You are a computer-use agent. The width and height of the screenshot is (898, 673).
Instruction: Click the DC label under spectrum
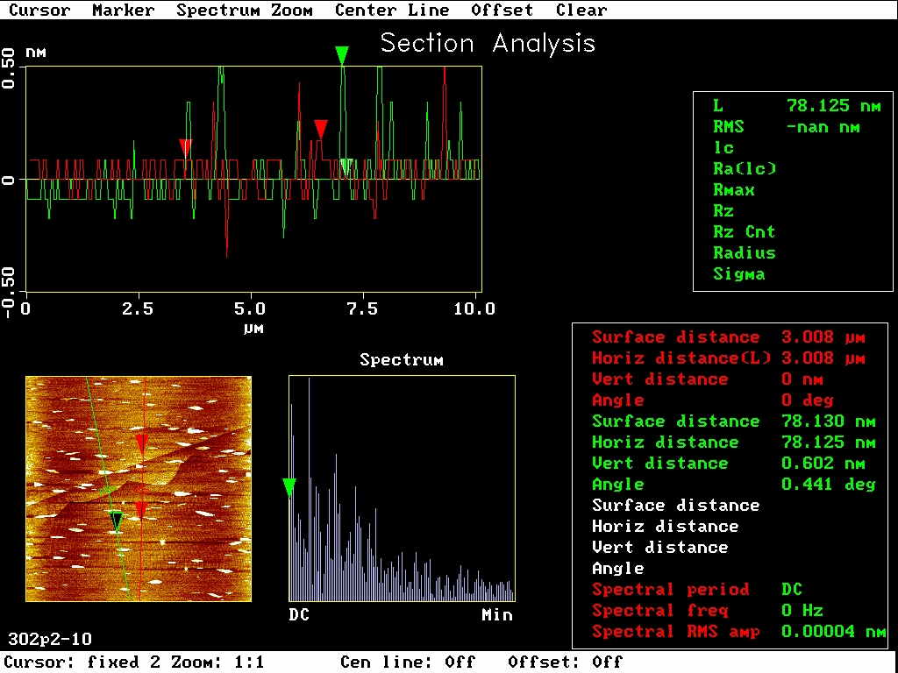click(x=299, y=614)
